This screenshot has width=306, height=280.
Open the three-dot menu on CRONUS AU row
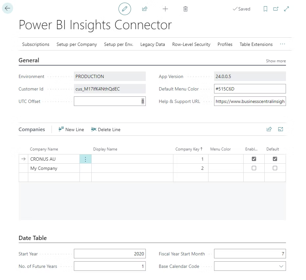tap(85, 159)
